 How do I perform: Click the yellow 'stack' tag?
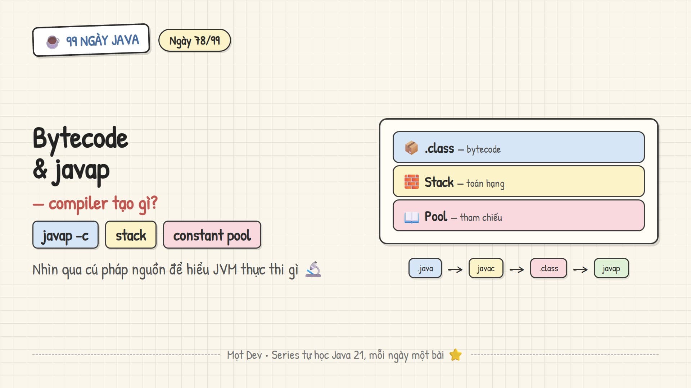pos(131,235)
